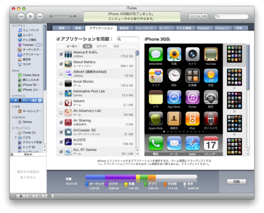Uncheck the Air Sharing checkbox

point(61,122)
